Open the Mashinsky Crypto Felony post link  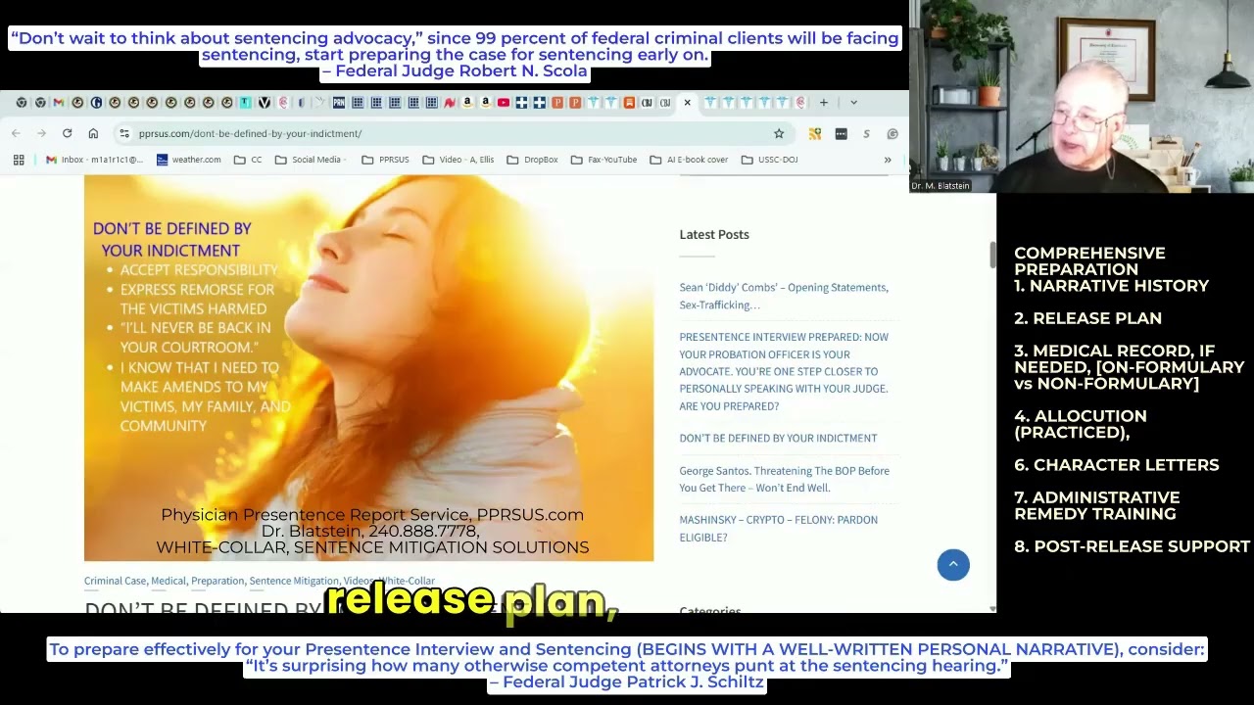(x=778, y=529)
